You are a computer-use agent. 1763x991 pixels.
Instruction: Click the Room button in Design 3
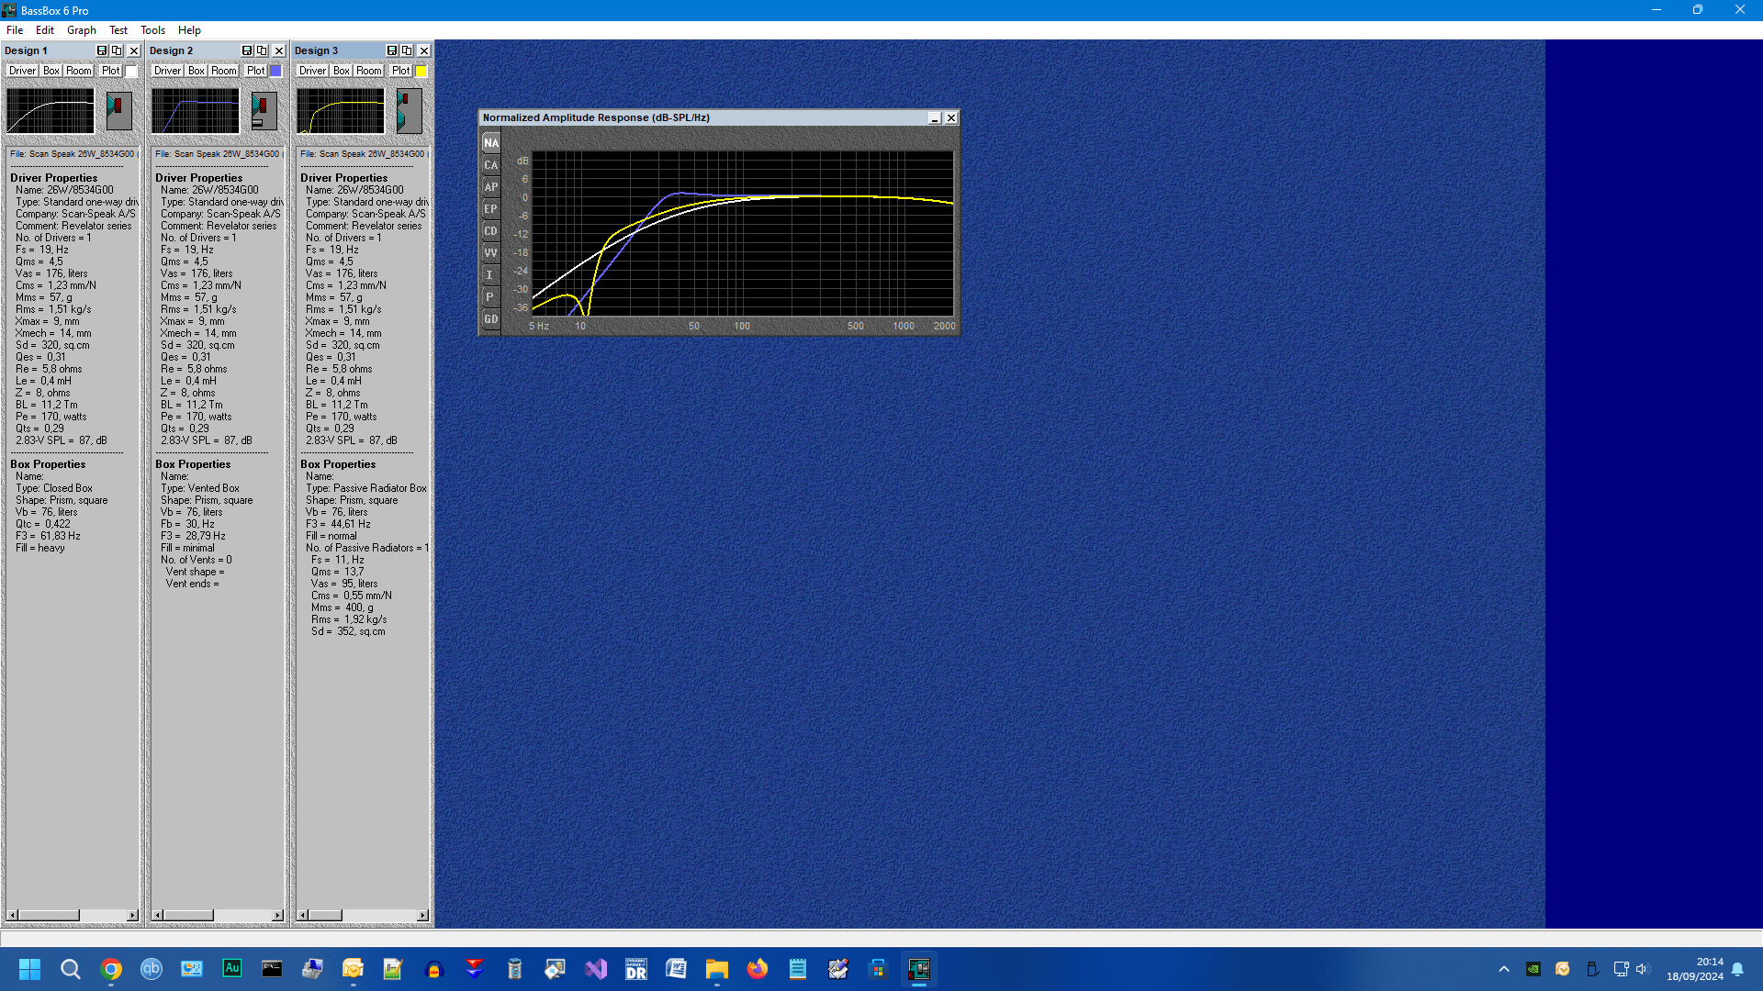[x=369, y=71]
